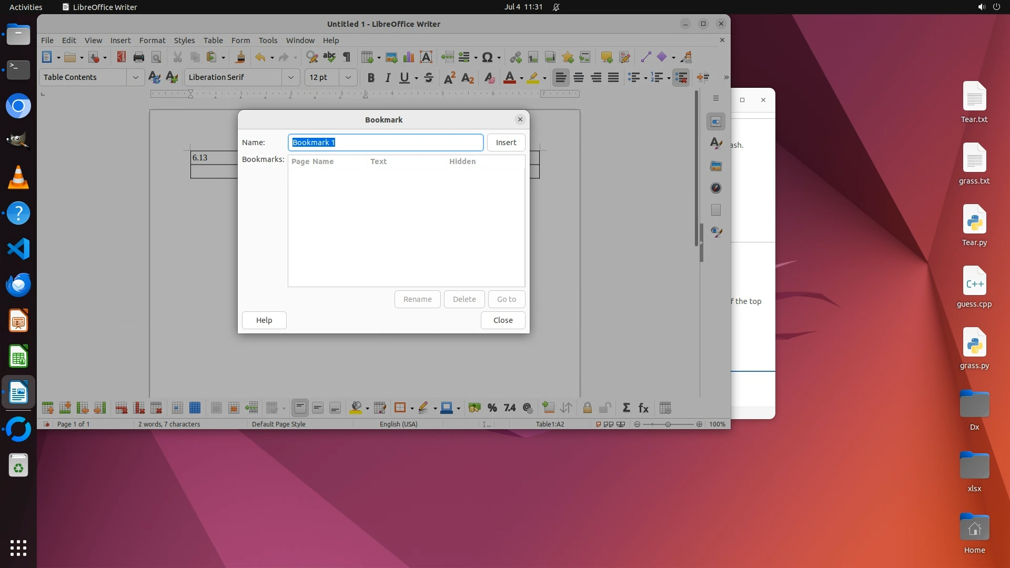The image size is (1010, 568).
Task: Click the Insert Special Character omega icon
Action: 487,57
